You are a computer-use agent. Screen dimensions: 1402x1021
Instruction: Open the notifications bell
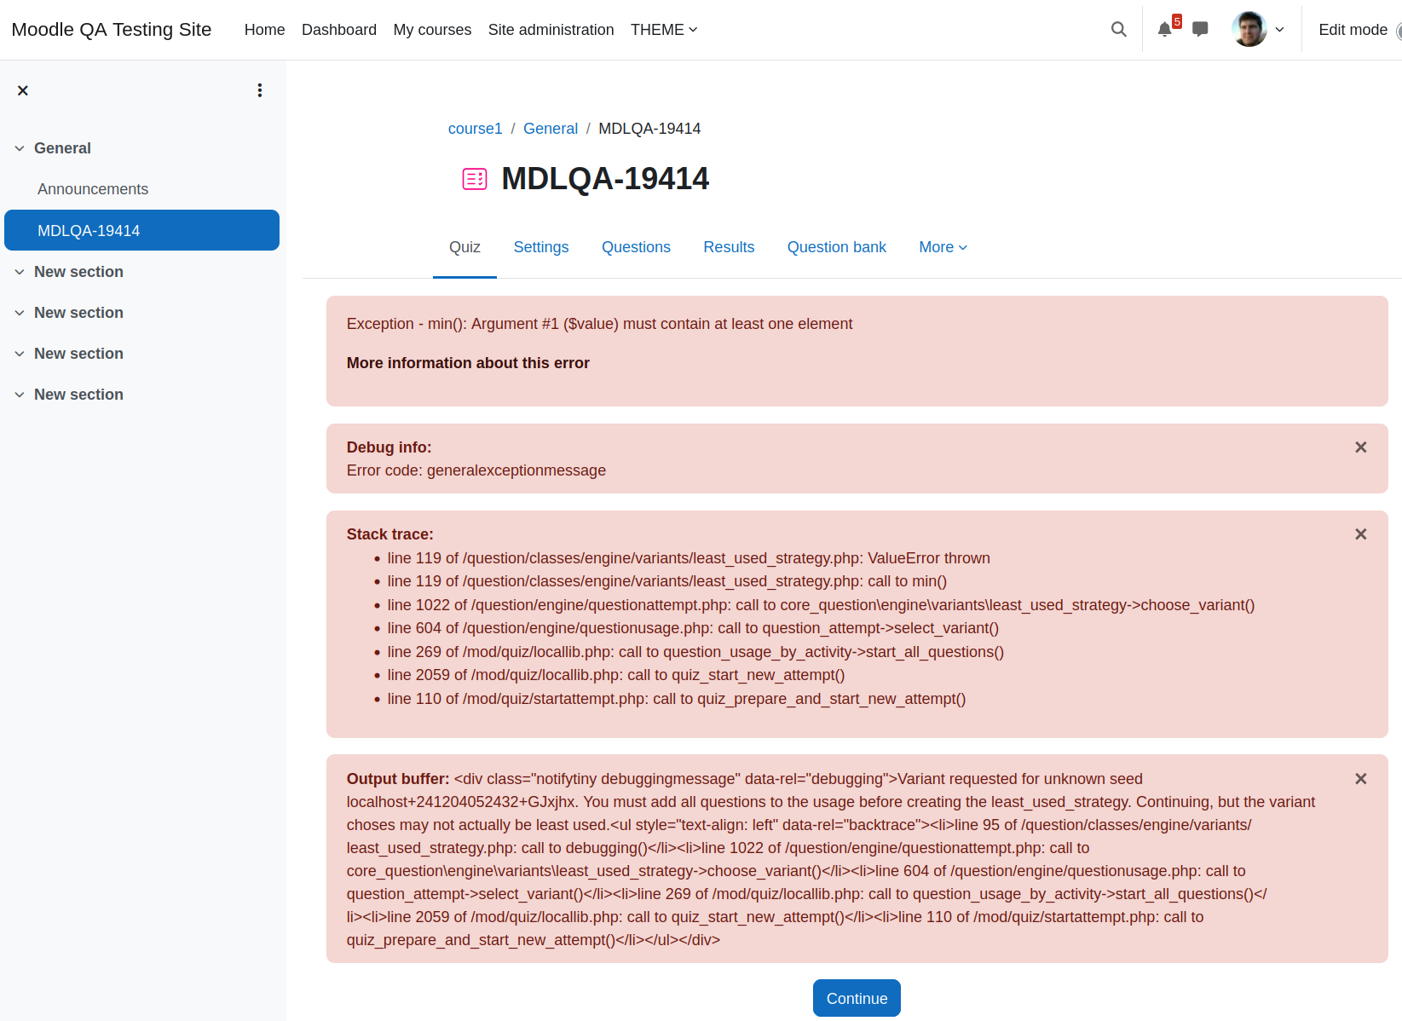click(1164, 30)
